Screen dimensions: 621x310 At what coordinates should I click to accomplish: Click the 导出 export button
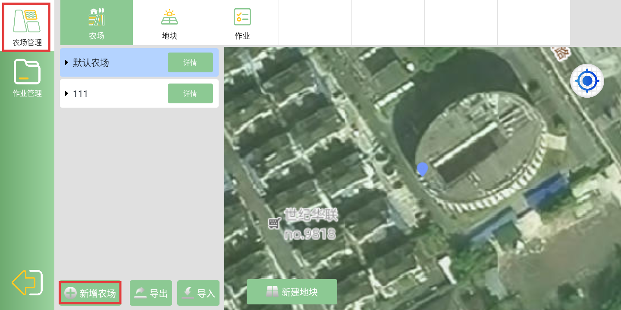click(151, 293)
